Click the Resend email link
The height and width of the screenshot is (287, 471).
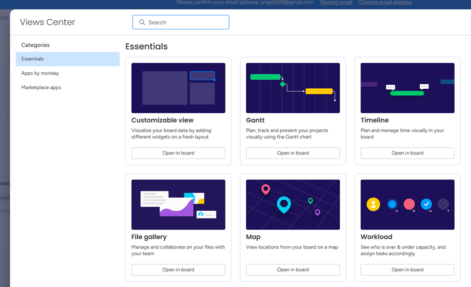[336, 2]
